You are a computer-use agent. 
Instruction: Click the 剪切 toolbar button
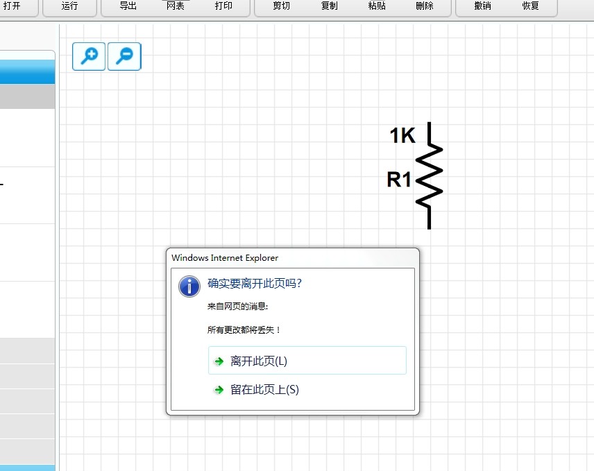(282, 6)
